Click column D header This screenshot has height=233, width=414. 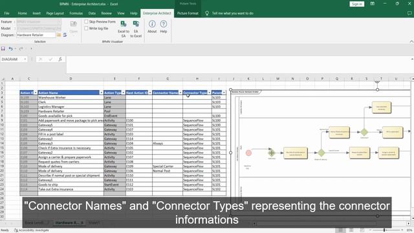click(71, 79)
